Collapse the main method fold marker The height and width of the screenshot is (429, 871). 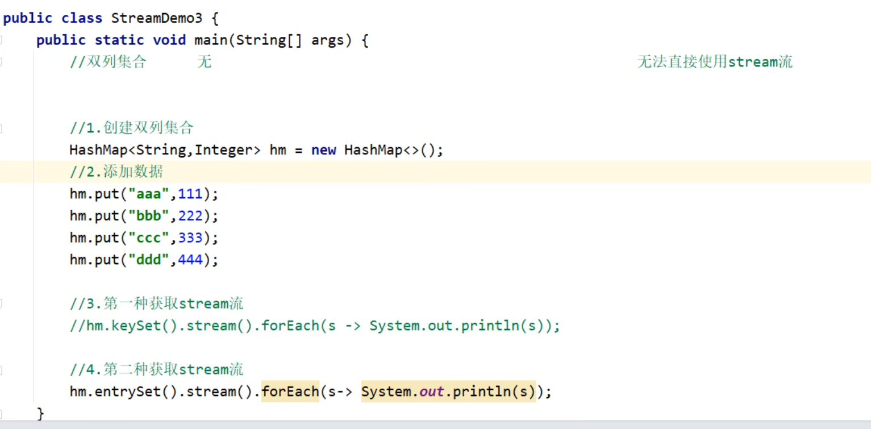click(1, 40)
